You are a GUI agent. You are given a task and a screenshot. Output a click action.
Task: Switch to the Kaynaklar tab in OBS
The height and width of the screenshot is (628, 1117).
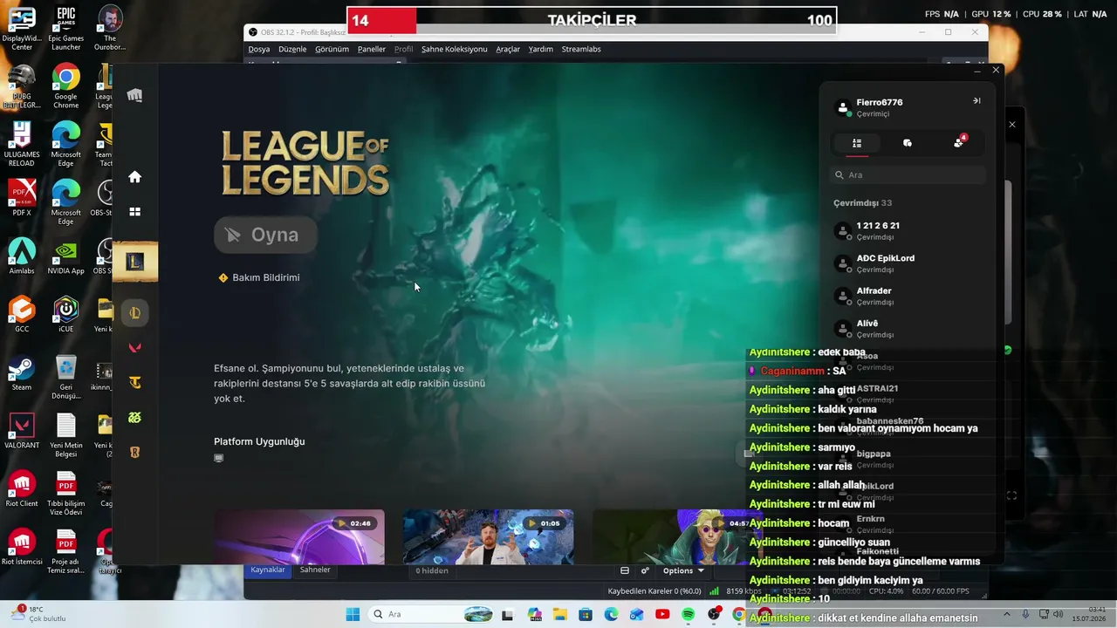click(x=268, y=570)
